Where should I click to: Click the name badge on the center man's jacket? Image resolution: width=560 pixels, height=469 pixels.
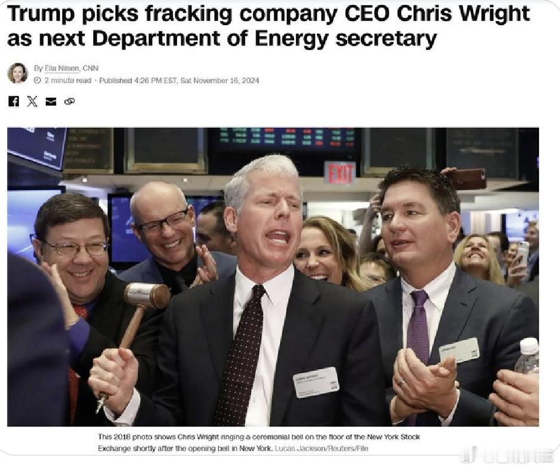point(316,382)
